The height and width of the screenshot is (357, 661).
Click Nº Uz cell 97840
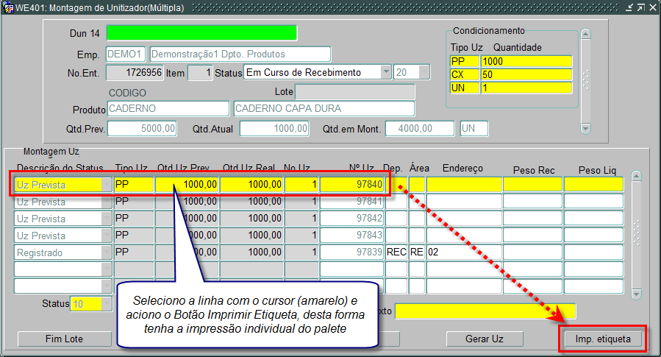click(x=351, y=185)
